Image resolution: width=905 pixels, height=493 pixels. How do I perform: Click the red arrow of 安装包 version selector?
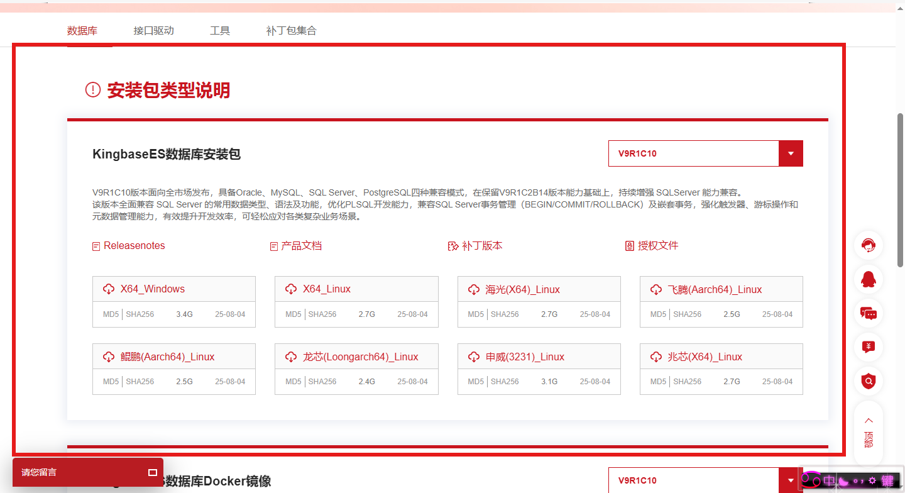tap(791, 153)
